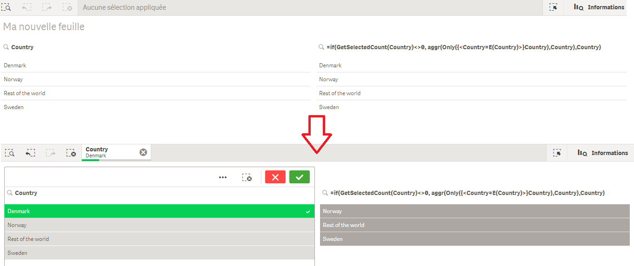
Task: Remove the Country Denmark selection chip via its X
Action: point(143,152)
